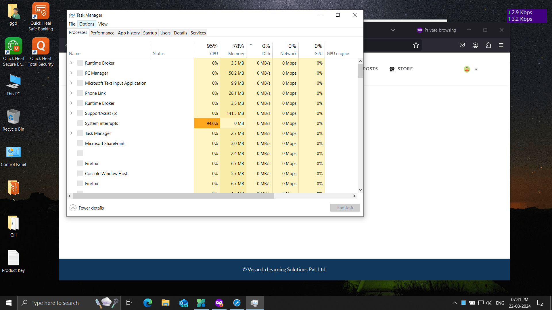This screenshot has width=552, height=310.
Task: Expand the SupportAssist (5) group
Action: point(71,113)
